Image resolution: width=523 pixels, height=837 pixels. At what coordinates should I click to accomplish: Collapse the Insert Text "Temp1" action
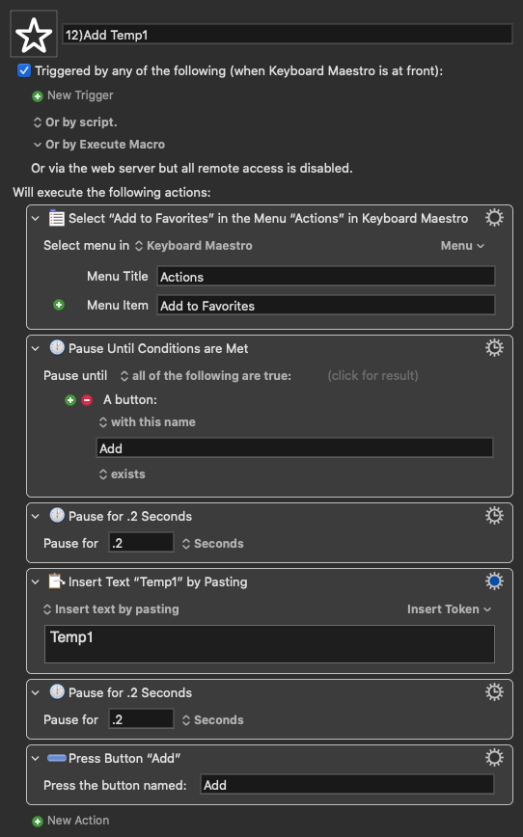[36, 581]
